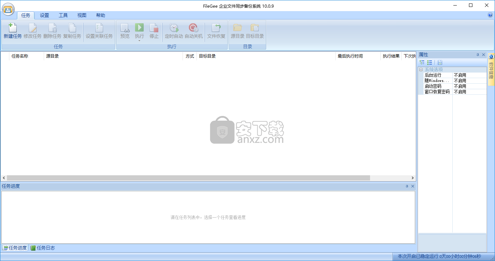The width and height of the screenshot is (495, 261).
Task: Open Source Directory (源目录) folder icon
Action: pyautogui.click(x=238, y=28)
